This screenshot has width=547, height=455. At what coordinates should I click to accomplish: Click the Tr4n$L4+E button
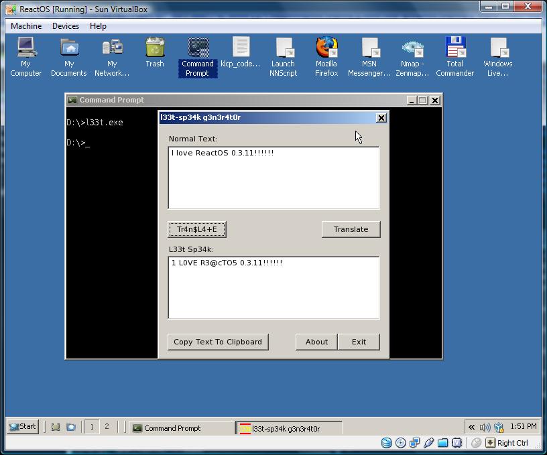tap(196, 229)
